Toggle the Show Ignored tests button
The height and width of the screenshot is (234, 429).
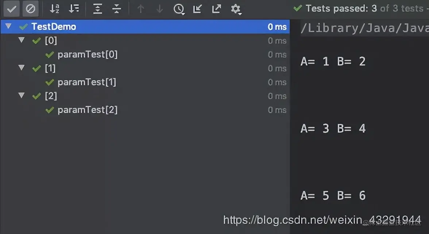point(30,9)
